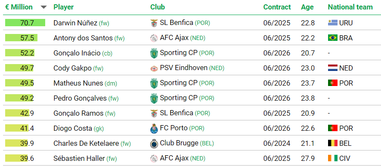Click the Club Brugge badge icon
The image size is (381, 166).
(x=154, y=144)
